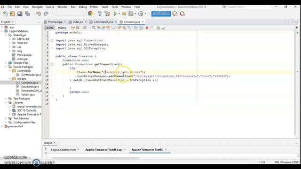301x169 pixels.
Task: Expand the app project node
Action: coord(2,27)
